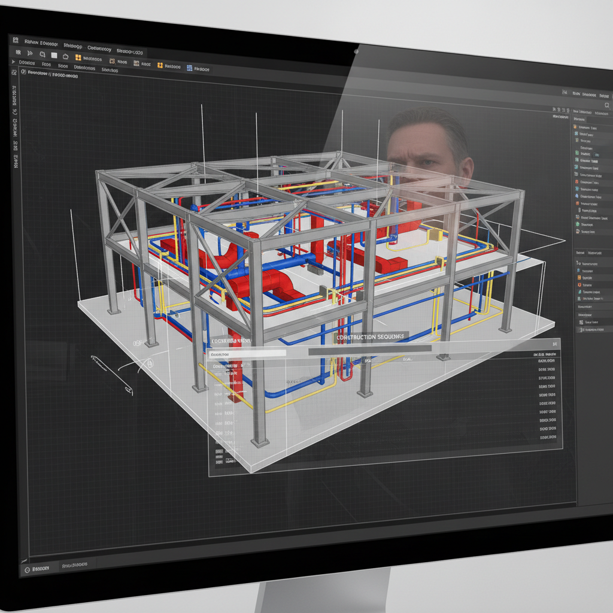Click the small icon above the left vertical sidebar
This screenshot has height=613, width=613.
pos(14,72)
